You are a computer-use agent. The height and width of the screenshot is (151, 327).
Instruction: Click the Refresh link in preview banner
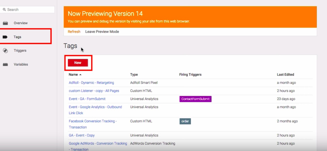(74, 32)
